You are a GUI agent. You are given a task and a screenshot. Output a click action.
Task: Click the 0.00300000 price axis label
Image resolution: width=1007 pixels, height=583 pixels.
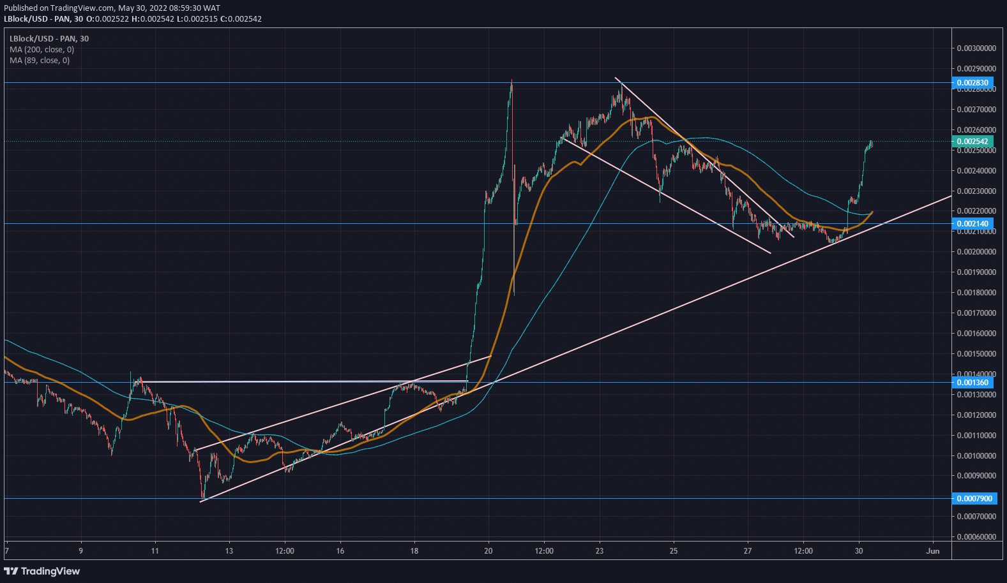[x=976, y=48]
